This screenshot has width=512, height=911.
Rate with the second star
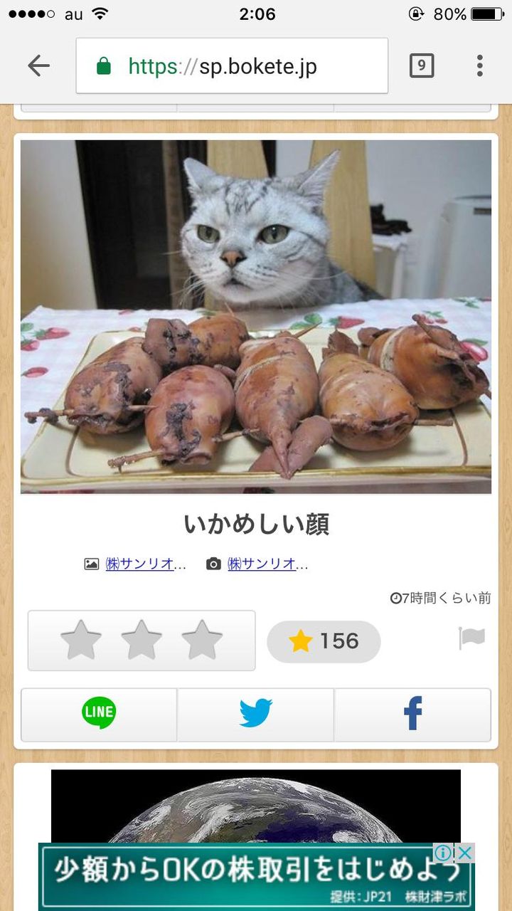pyautogui.click(x=142, y=640)
